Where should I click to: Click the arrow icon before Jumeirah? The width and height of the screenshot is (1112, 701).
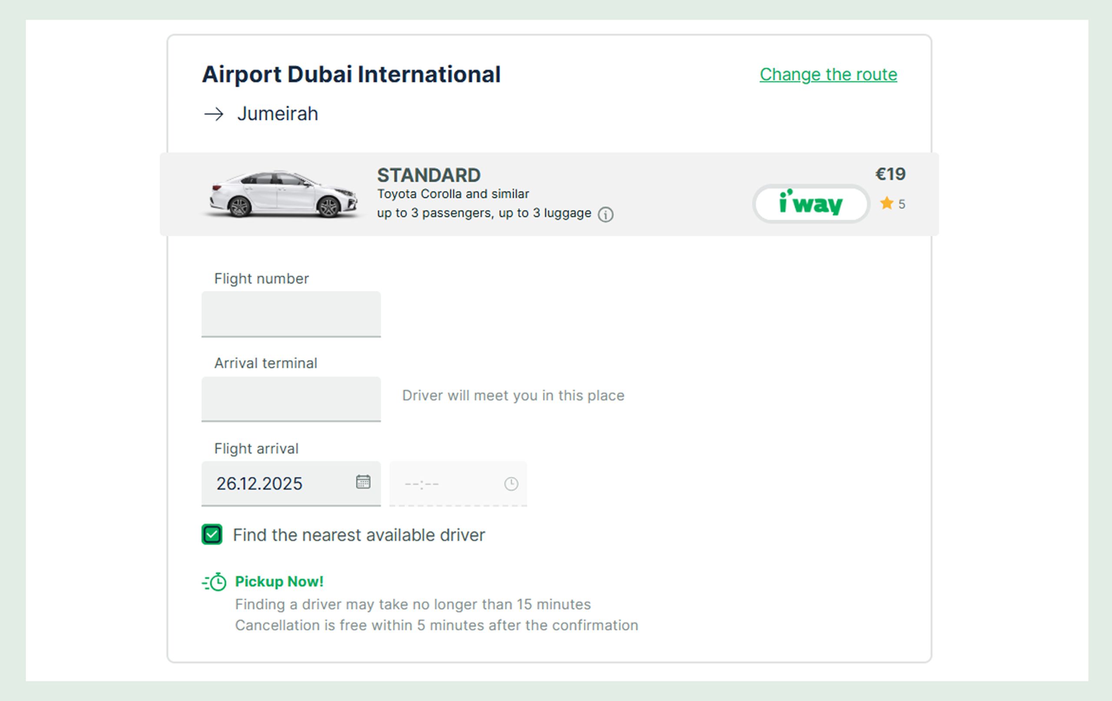coord(214,114)
